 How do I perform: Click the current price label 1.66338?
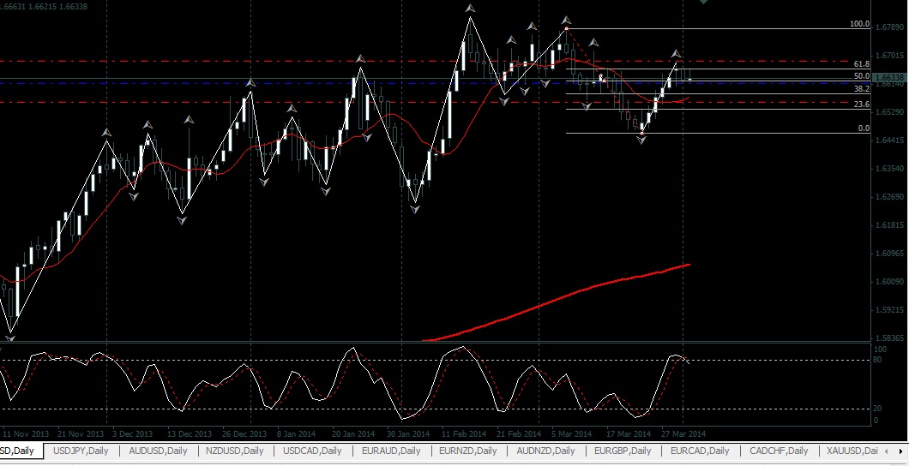(x=892, y=77)
